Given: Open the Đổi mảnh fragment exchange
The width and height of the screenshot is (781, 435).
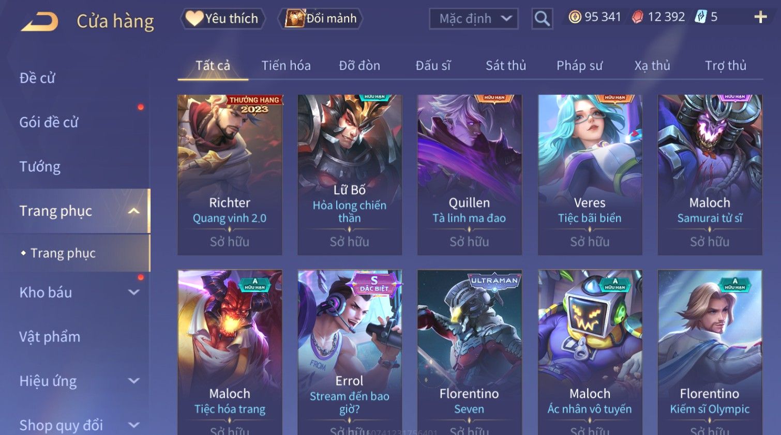Looking at the screenshot, I should point(320,19).
